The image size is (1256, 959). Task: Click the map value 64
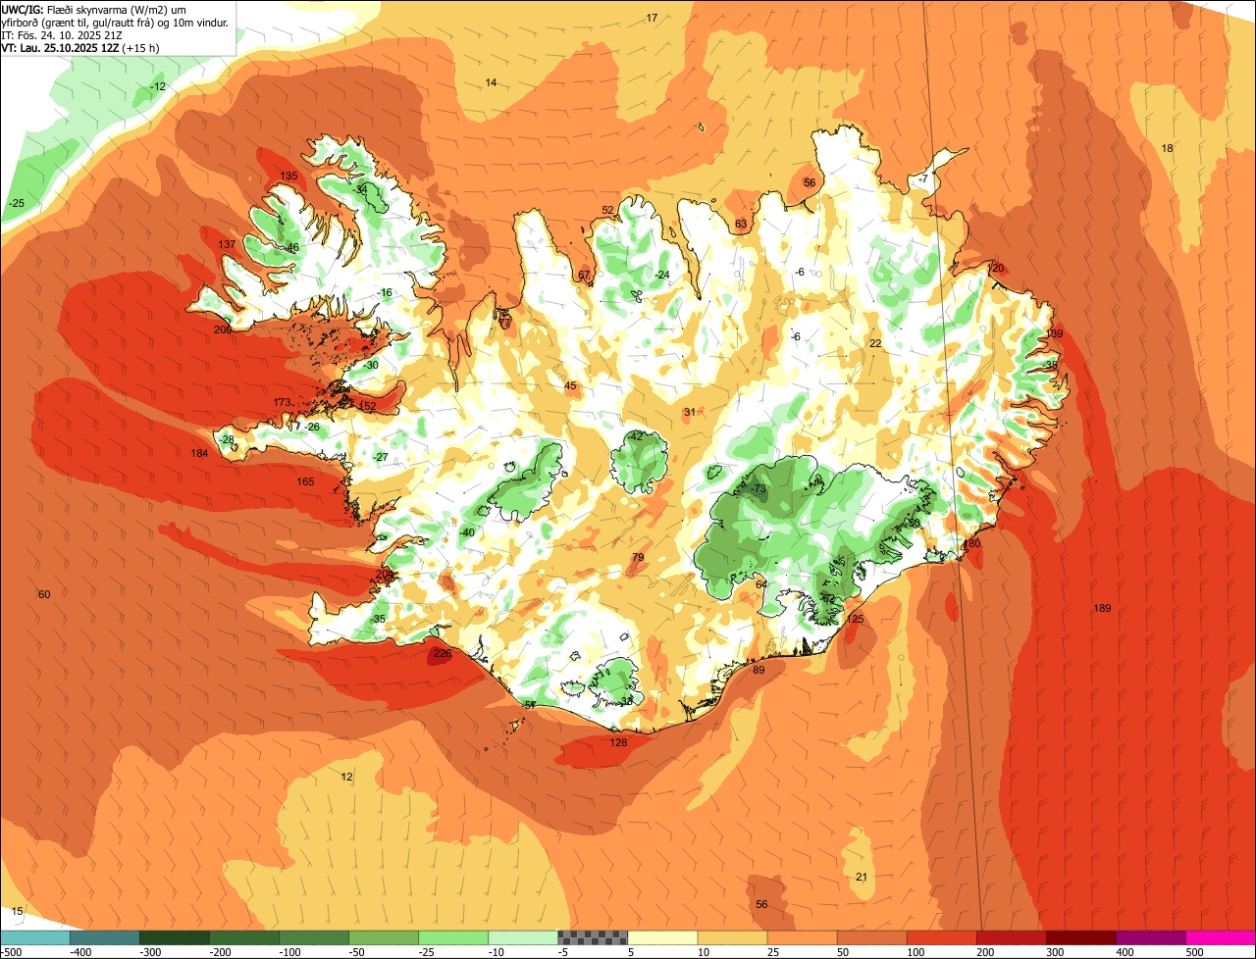pos(761,584)
